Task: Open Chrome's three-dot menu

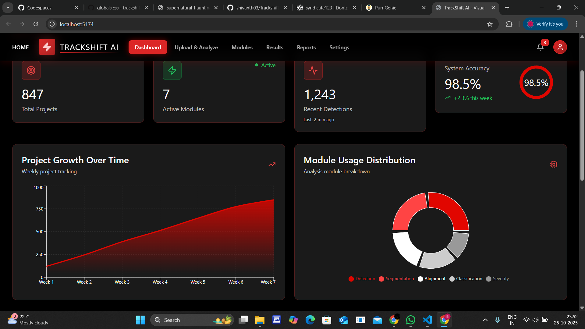Action: pos(576,24)
